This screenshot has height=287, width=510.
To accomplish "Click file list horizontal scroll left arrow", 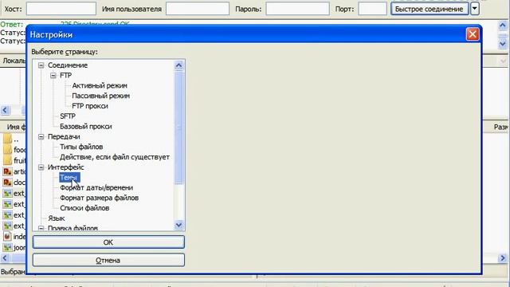I will (5, 258).
